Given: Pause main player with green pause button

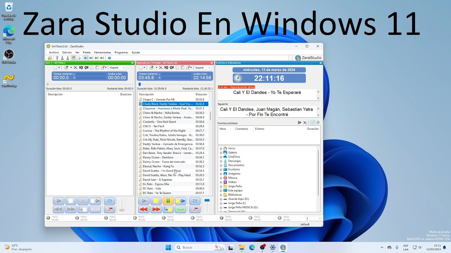Looking at the screenshot, I should point(168,201).
